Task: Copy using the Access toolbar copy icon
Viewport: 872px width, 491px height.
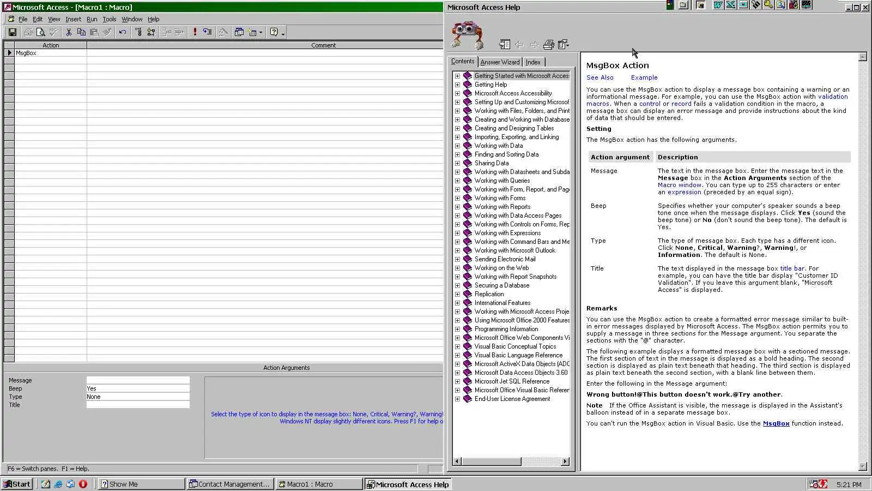Action: (x=81, y=32)
